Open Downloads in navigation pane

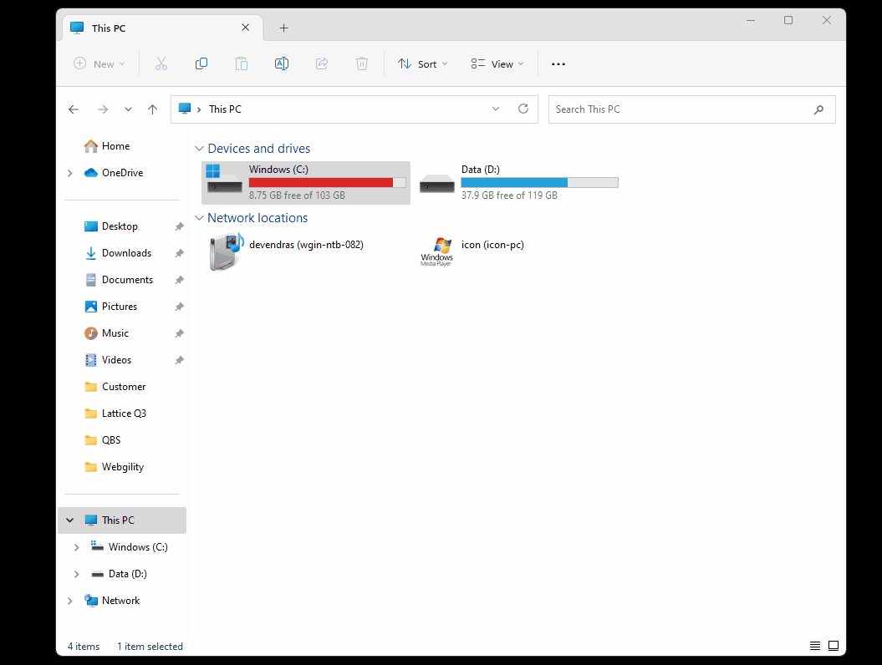click(x=126, y=253)
